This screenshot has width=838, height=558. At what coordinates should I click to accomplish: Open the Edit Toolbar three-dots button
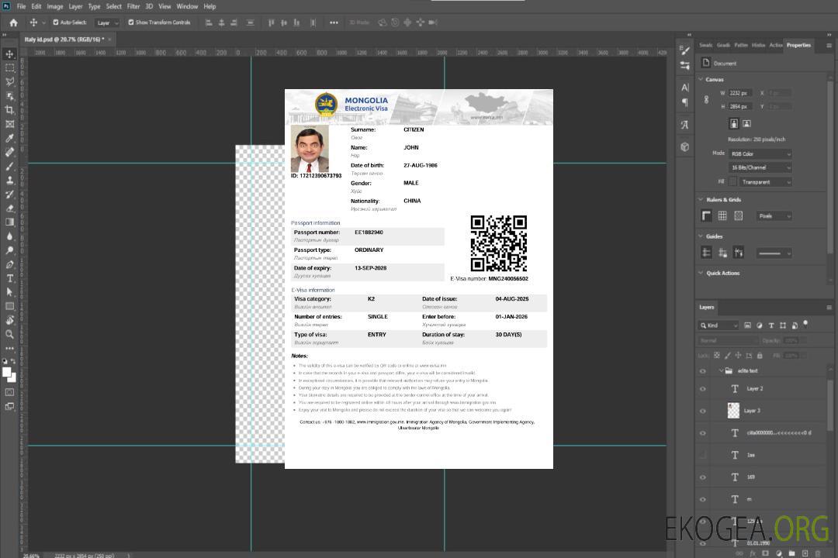point(9,348)
